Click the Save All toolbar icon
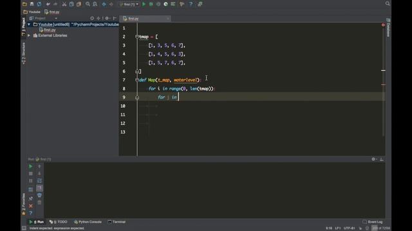Screen dimensions: 412x231 click(32, 4)
